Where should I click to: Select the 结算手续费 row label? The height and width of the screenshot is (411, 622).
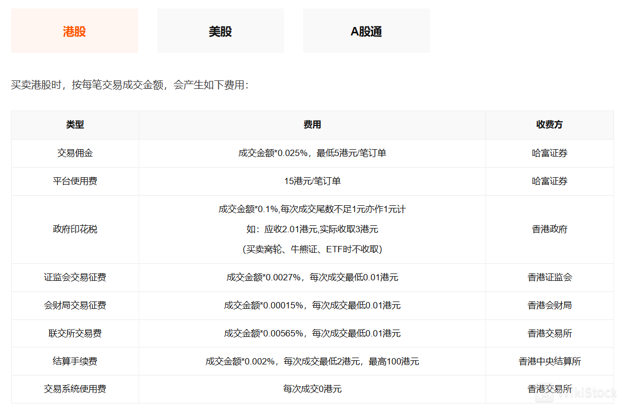tap(74, 361)
